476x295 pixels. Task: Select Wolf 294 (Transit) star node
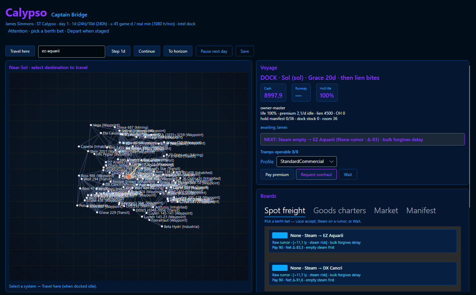point(81,179)
